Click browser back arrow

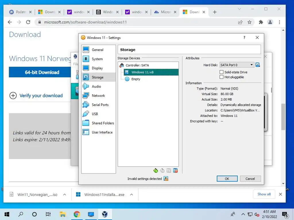point(10,22)
